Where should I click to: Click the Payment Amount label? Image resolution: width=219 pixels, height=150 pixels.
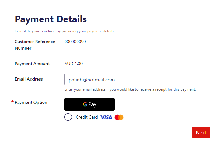[x=32, y=64]
